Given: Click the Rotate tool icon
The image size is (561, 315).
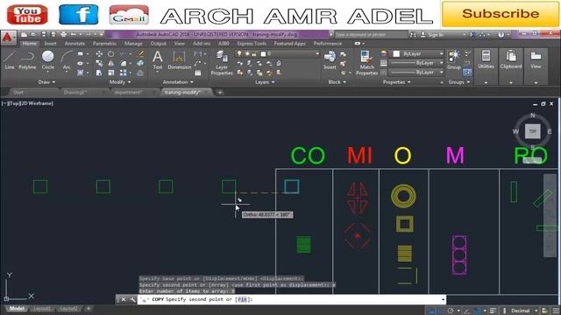Looking at the screenshot, I should coord(111,54).
